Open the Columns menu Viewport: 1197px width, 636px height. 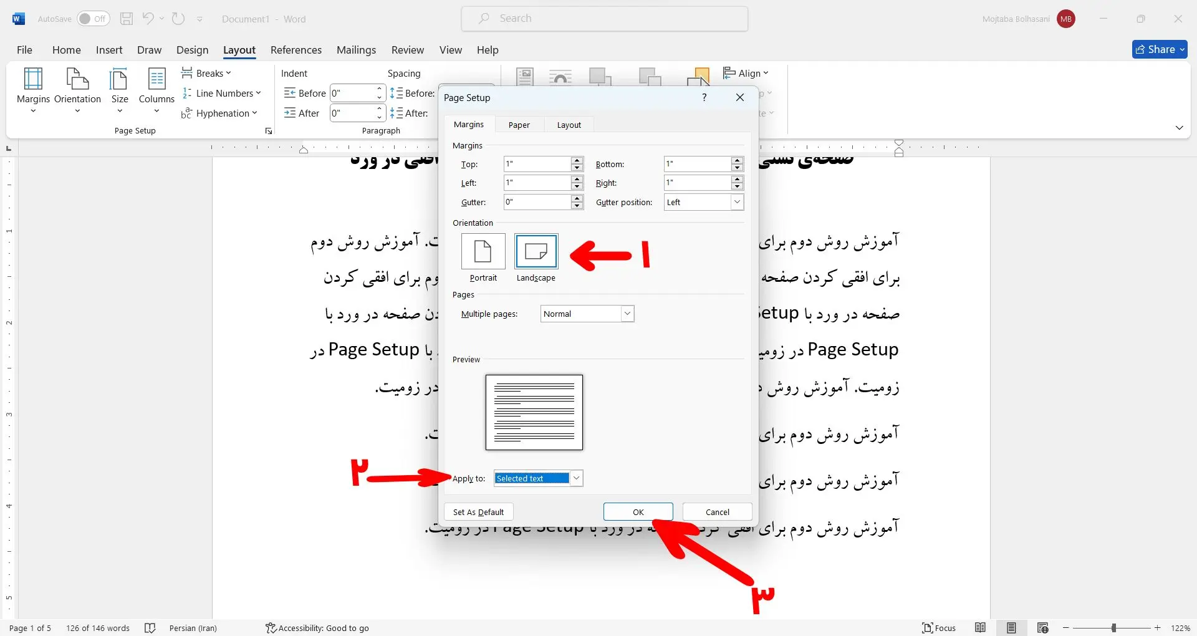(x=156, y=90)
